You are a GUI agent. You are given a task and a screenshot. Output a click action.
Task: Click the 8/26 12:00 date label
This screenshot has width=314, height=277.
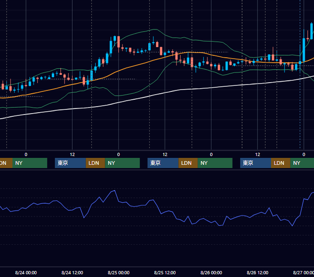point(257,272)
